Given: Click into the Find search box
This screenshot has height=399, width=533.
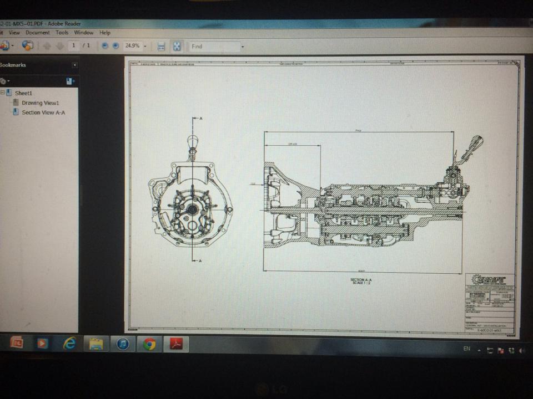Looking at the screenshot, I should click(215, 47).
